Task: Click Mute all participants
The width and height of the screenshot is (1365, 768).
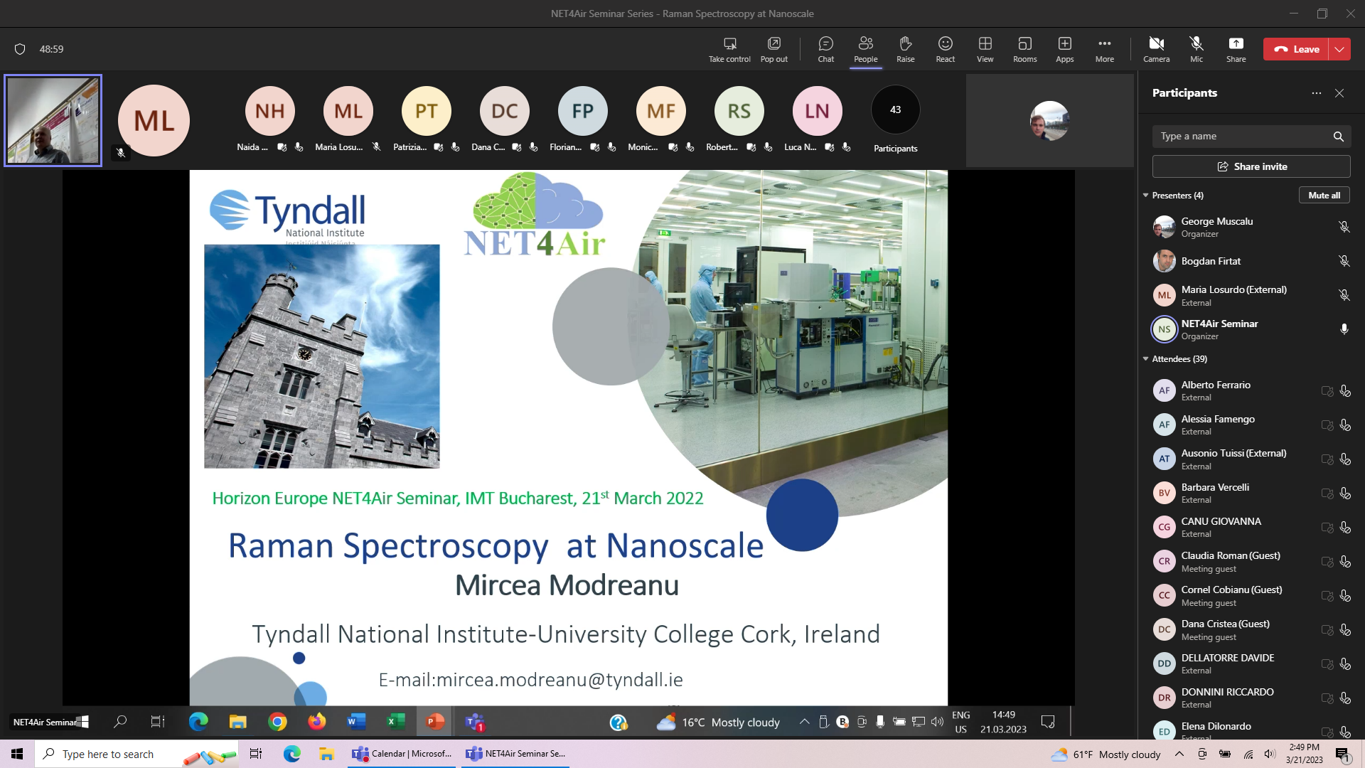Action: pyautogui.click(x=1323, y=195)
